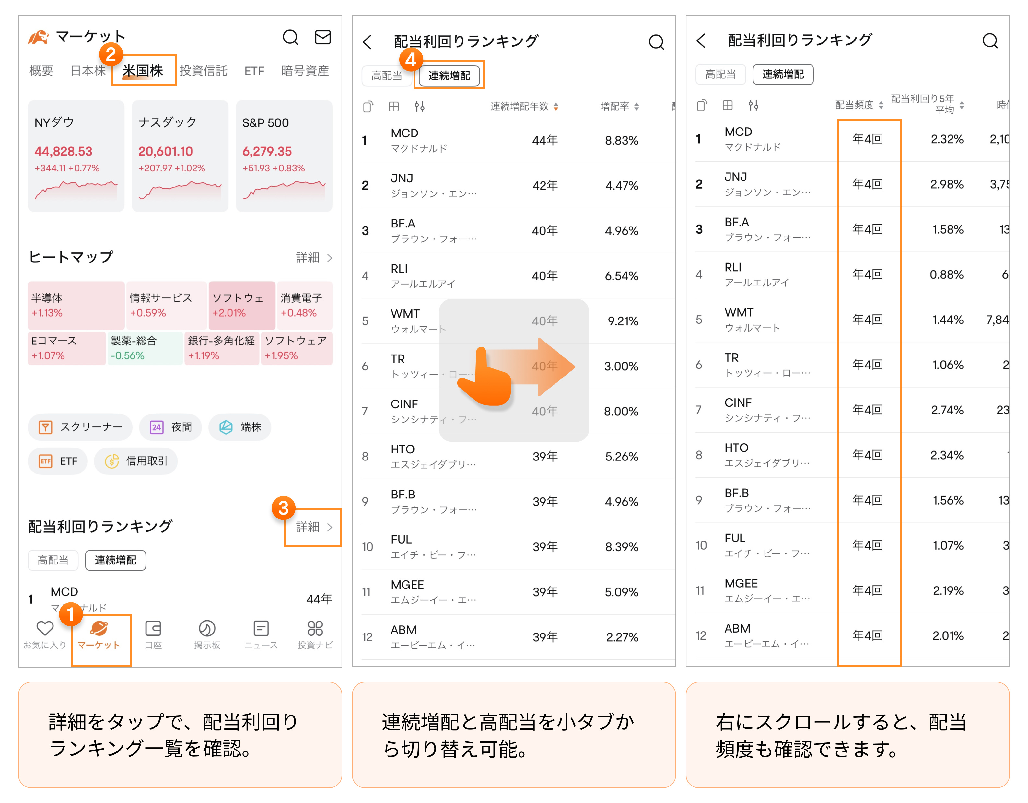Open the 信用取引 margin trading shortcut
1028x803 pixels.
tap(135, 461)
